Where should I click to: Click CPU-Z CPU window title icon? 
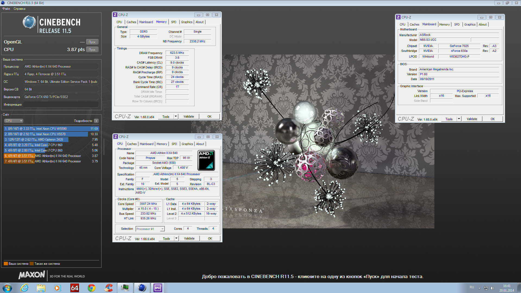[x=116, y=137]
